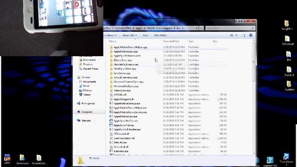Open the WindowsMailSync.app folder
Screen dimensions: 297x167
[x=126, y=86]
